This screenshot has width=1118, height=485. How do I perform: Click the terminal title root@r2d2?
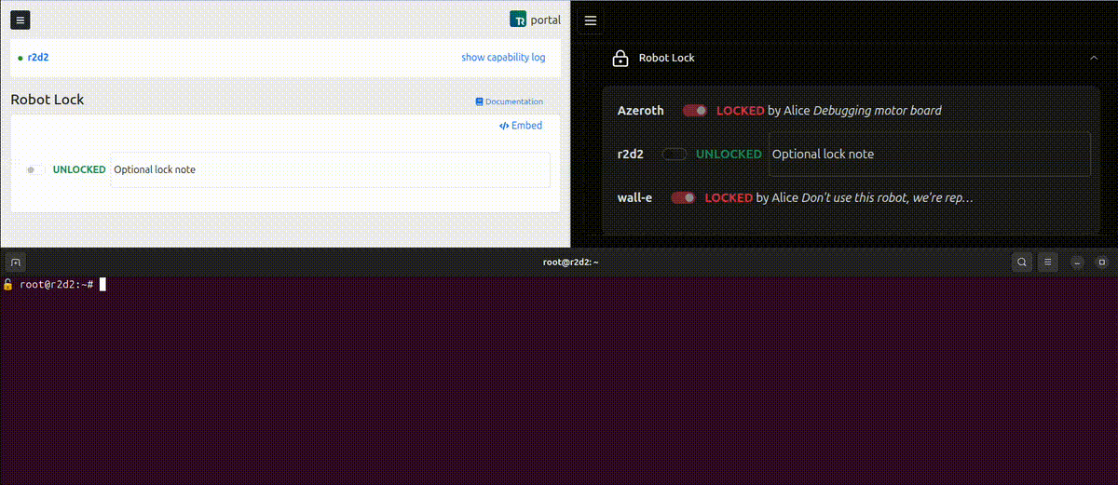tap(570, 263)
